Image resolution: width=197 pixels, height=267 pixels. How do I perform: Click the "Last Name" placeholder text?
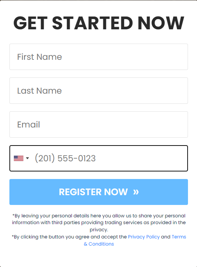pos(39,91)
